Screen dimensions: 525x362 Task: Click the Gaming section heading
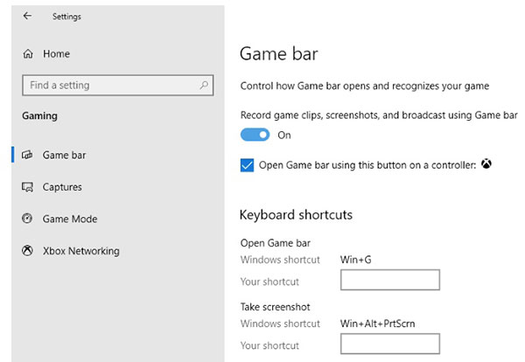40,116
